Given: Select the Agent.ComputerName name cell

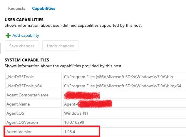Looking at the screenshot, I should coord(33,95).
